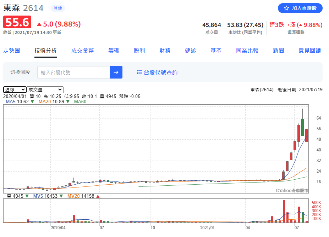Open the 財務 tab

[x=165, y=51]
